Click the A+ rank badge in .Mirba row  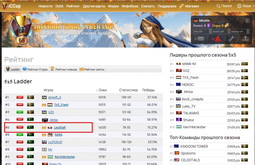31,119
